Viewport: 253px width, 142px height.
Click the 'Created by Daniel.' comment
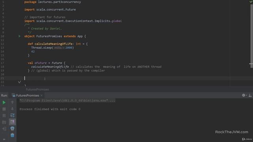46,29
